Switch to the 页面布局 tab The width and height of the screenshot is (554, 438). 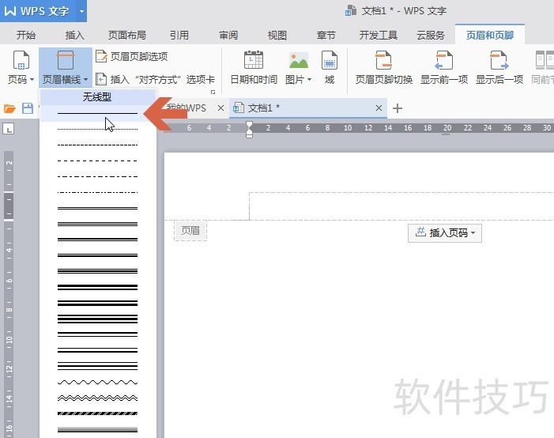click(126, 35)
